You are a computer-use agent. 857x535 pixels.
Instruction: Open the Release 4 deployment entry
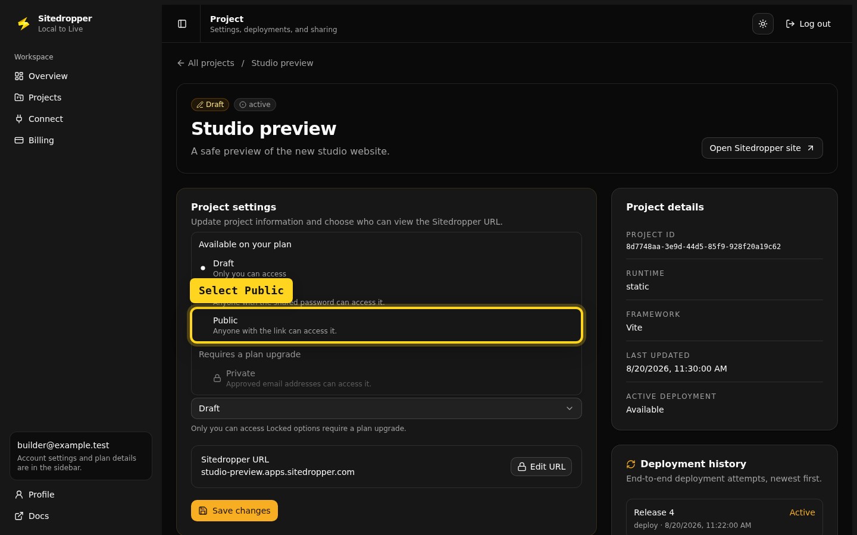click(x=724, y=517)
